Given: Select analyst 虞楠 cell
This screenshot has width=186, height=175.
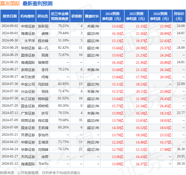Looking at the screenshot, I should pyautogui.click(x=43, y=33).
